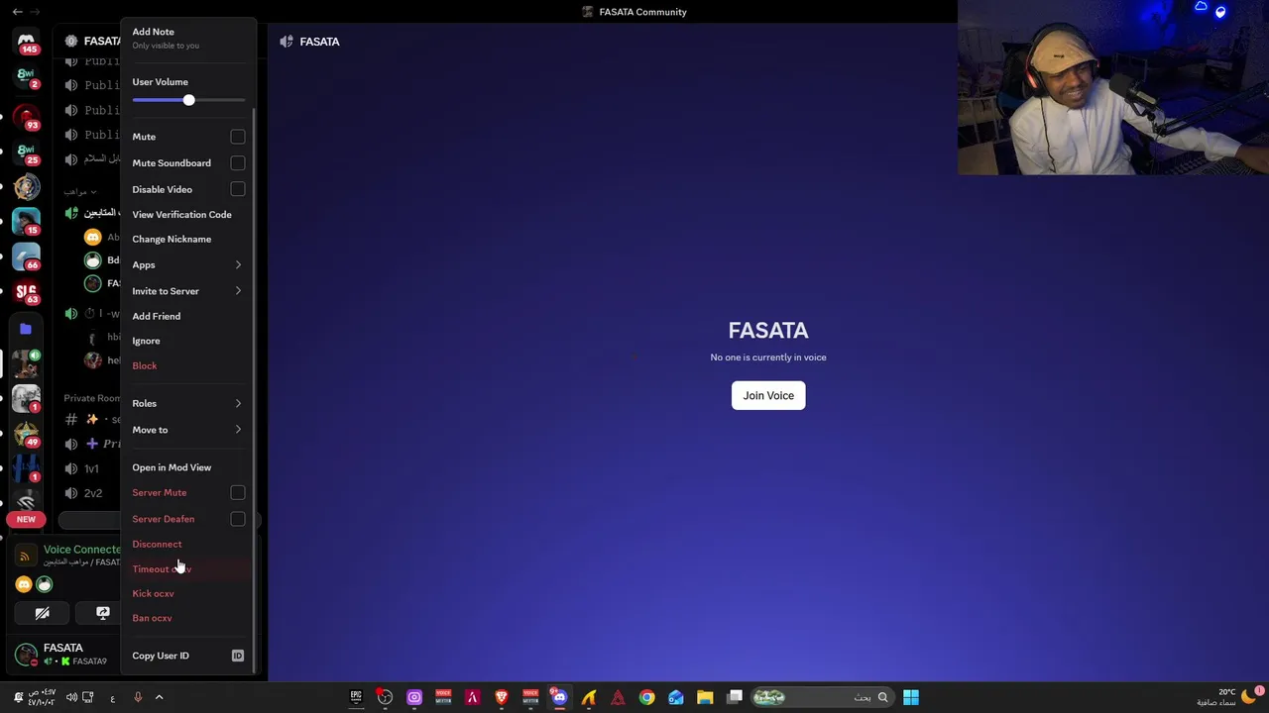Viewport: 1269px width, 713px height.
Task: Go back with top-left arrow
Action: pyautogui.click(x=17, y=11)
